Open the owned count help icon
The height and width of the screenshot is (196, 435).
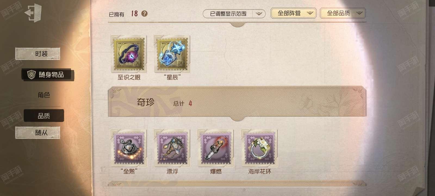point(145,14)
